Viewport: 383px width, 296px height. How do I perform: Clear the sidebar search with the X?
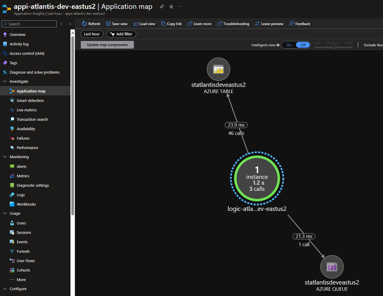61,24
